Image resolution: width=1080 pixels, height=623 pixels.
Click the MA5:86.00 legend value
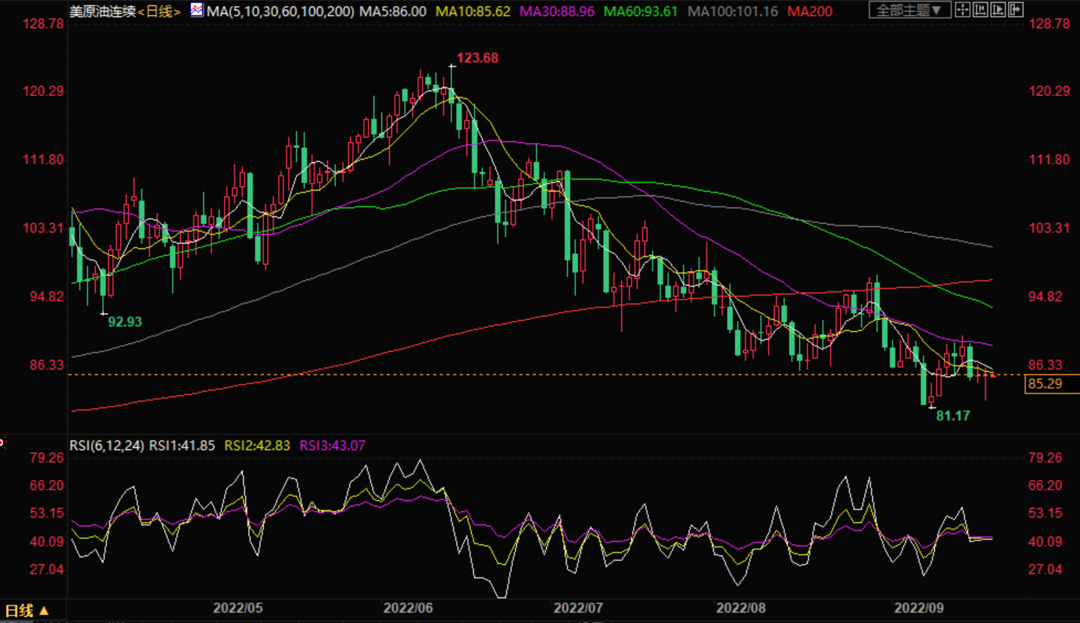pos(392,12)
